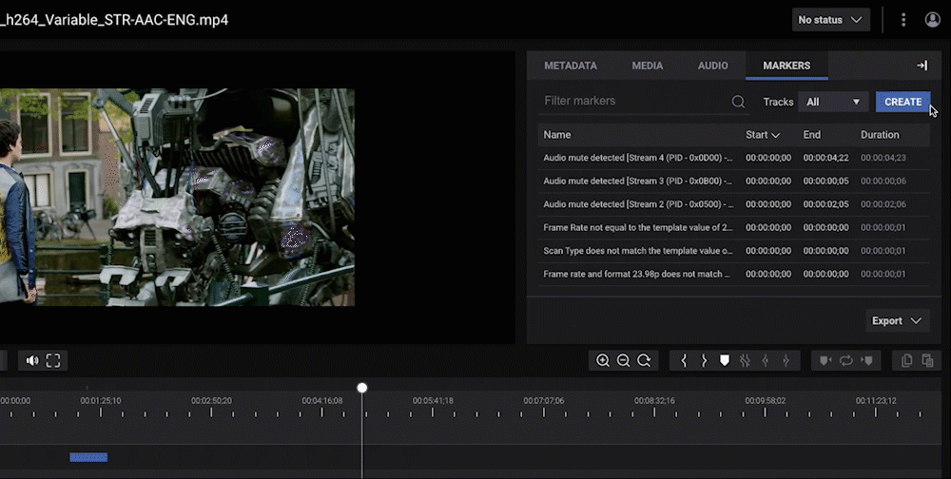Jump to the mark-in point
The height and width of the screenshot is (479, 951).
click(766, 361)
